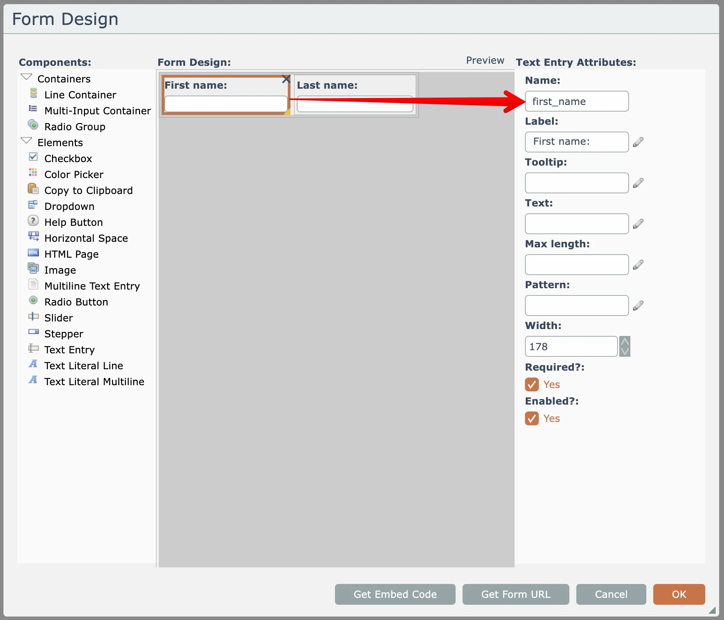Select the Slider component icon

point(33,316)
